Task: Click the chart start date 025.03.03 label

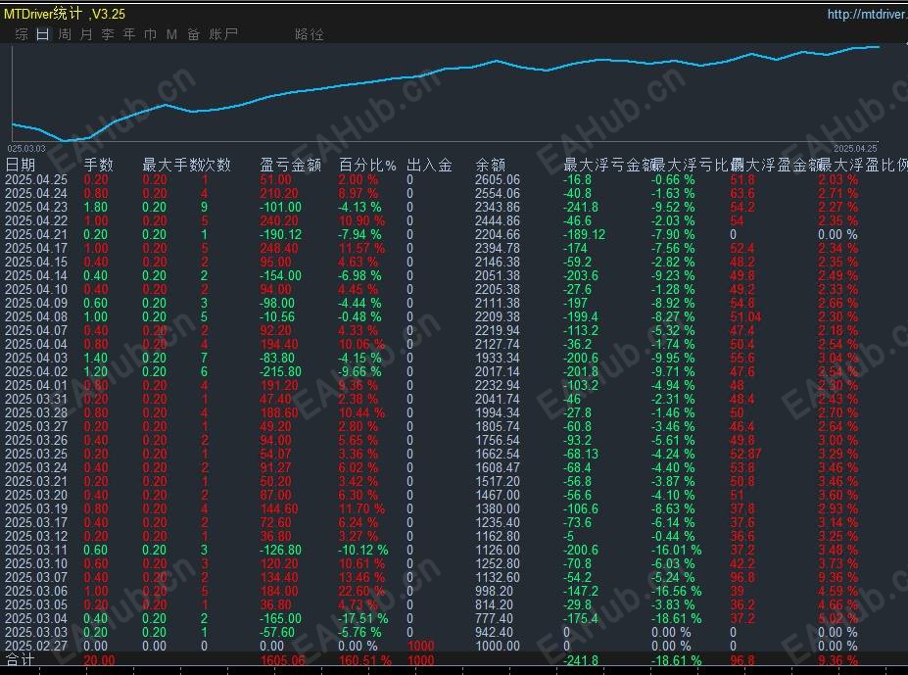Action: pyautogui.click(x=26, y=149)
